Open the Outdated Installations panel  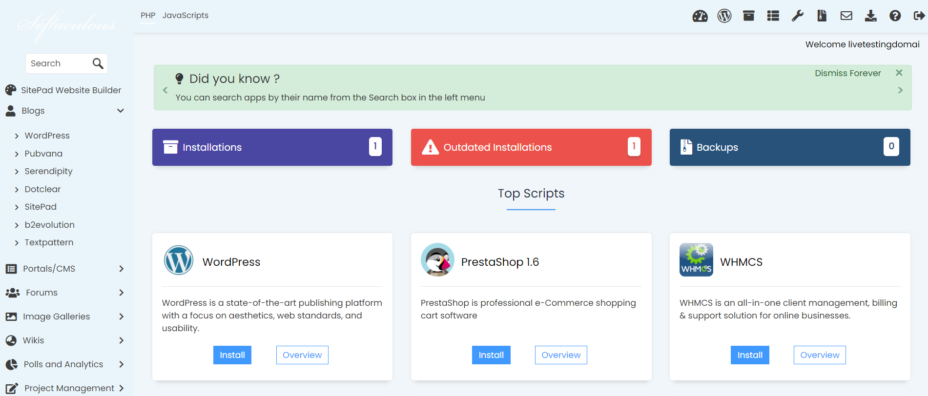tap(531, 147)
